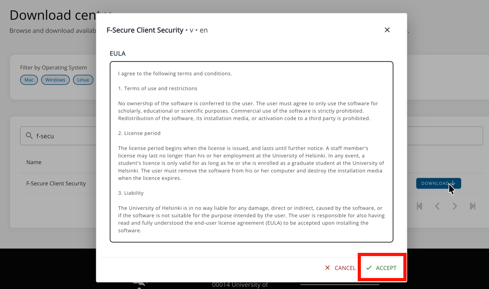Cancel the EULA dialog
Screen dimensions: 489x289
(x=340, y=268)
